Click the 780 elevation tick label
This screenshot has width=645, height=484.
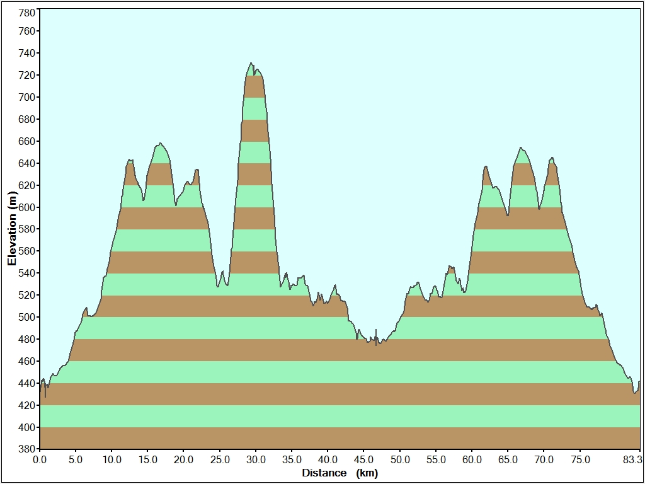pos(26,13)
